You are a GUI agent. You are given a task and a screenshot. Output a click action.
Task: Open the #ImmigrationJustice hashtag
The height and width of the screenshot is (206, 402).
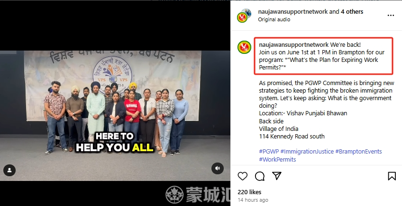tap(307, 151)
